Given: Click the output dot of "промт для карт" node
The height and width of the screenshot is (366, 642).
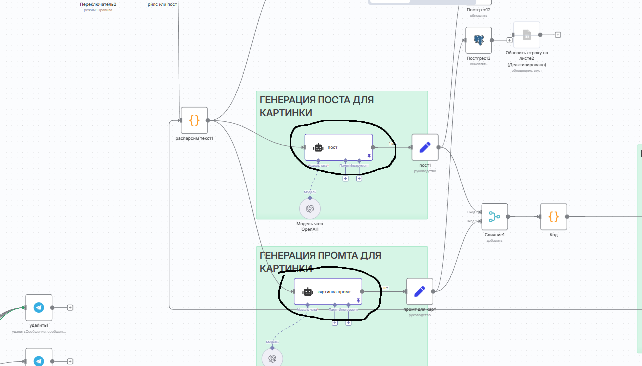Looking at the screenshot, I should tap(433, 291).
